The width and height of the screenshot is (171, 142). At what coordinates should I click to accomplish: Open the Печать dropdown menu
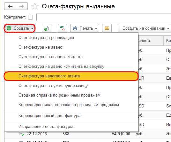click(x=85, y=28)
